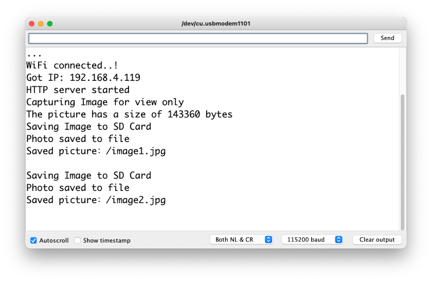Click scrollbar track above the thumb

(x=402, y=71)
